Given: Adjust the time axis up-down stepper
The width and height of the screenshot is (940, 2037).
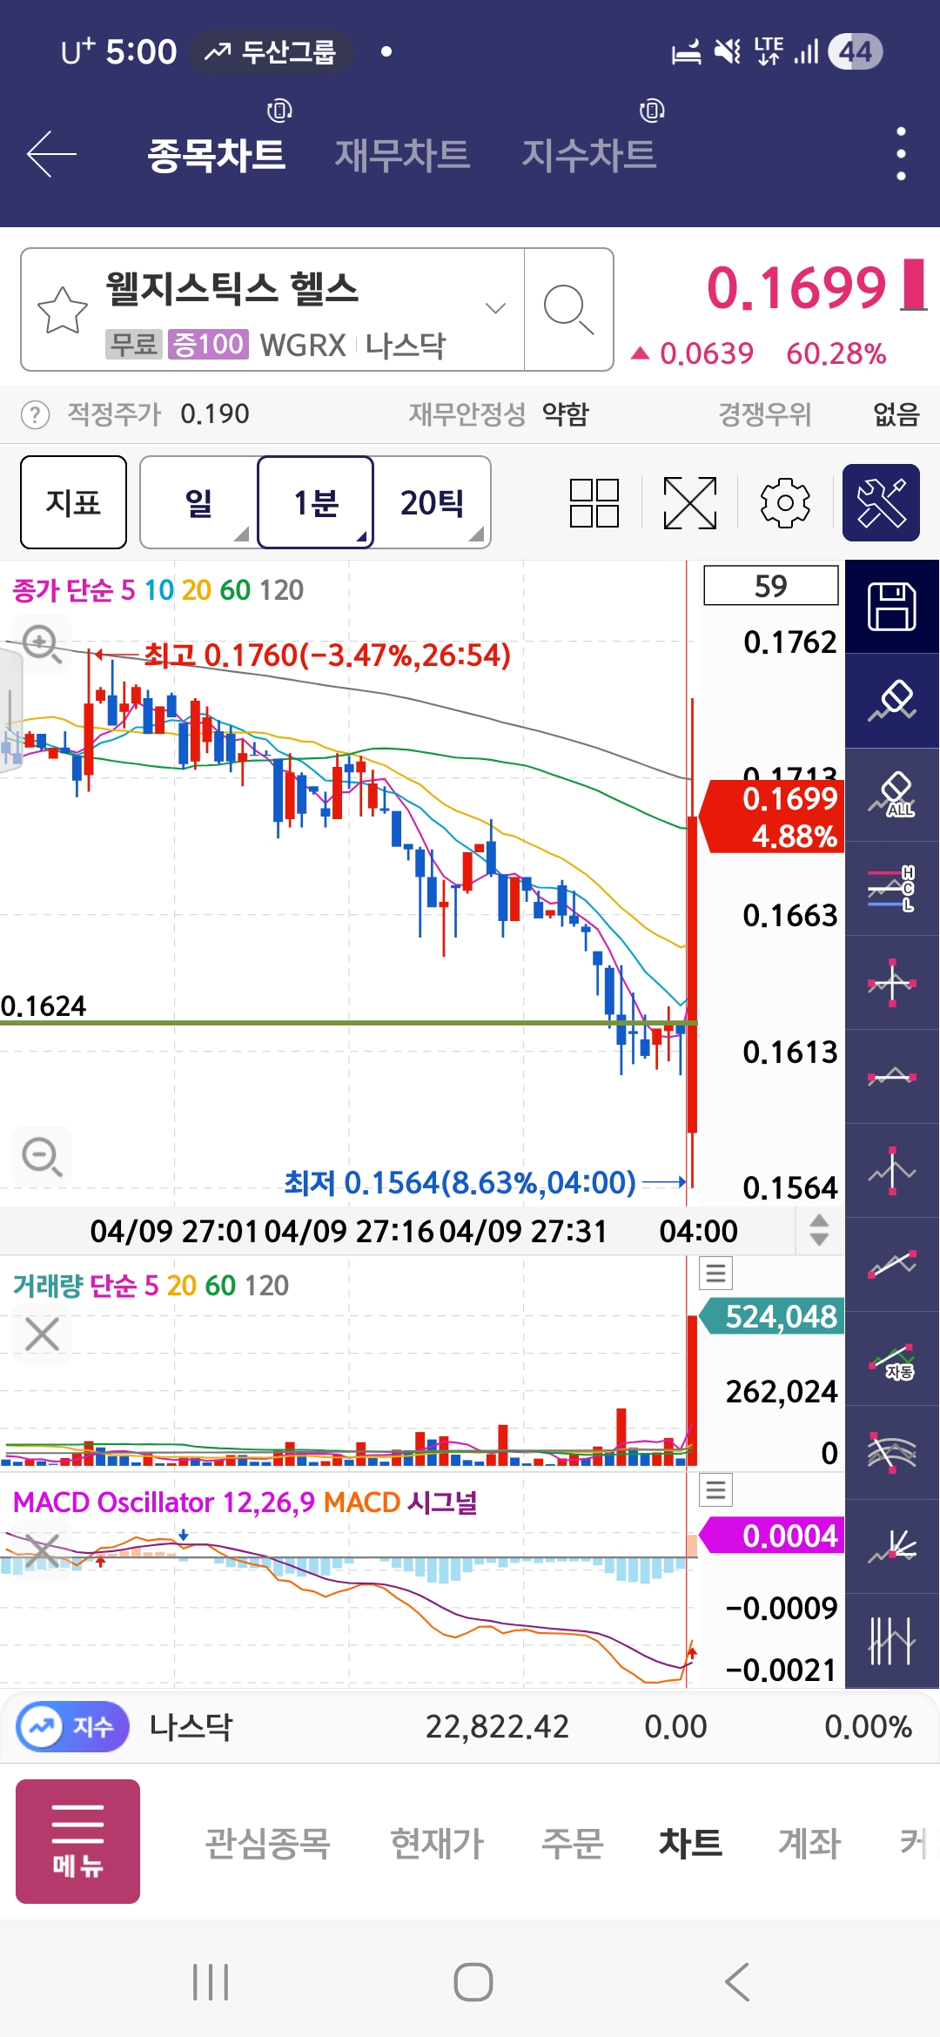Looking at the screenshot, I should pyautogui.click(x=819, y=1230).
